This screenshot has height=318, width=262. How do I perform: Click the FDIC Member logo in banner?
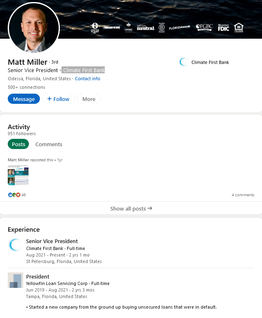pyautogui.click(x=223, y=27)
